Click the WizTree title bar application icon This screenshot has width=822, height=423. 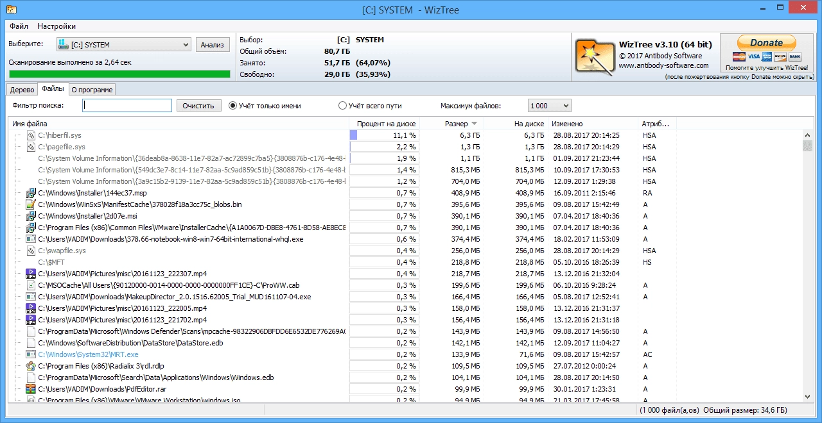11,10
